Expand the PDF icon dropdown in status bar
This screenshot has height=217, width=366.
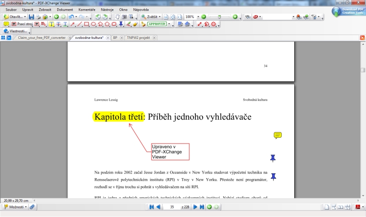(363, 207)
